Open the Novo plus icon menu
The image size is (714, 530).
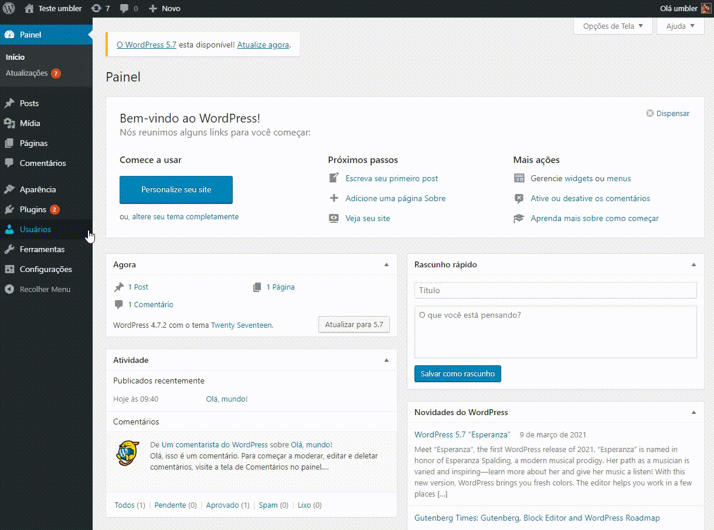[x=153, y=8]
